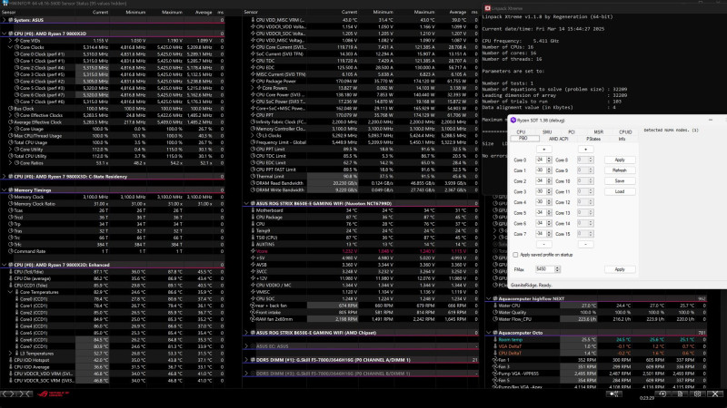Click the icon beside Vcore row
727x408 pixels.
253,251
